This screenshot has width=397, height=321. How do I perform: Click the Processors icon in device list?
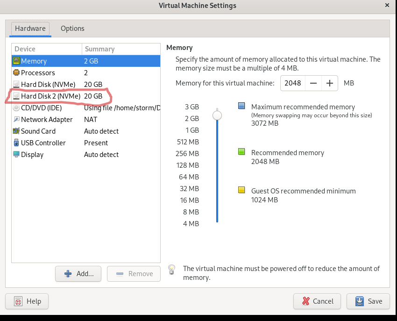coord(16,73)
